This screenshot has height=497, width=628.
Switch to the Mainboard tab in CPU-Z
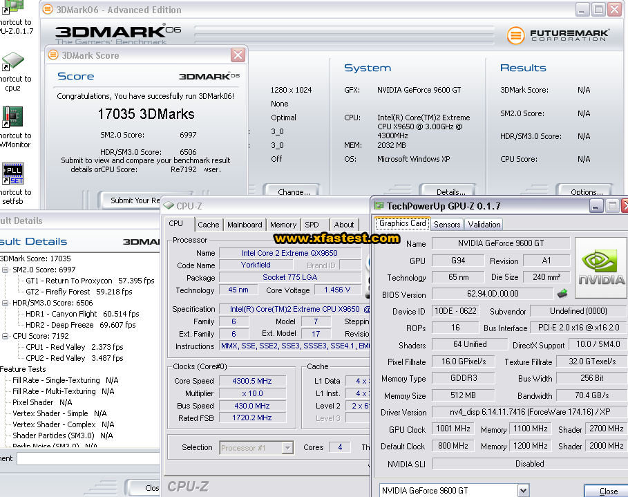[x=245, y=225]
